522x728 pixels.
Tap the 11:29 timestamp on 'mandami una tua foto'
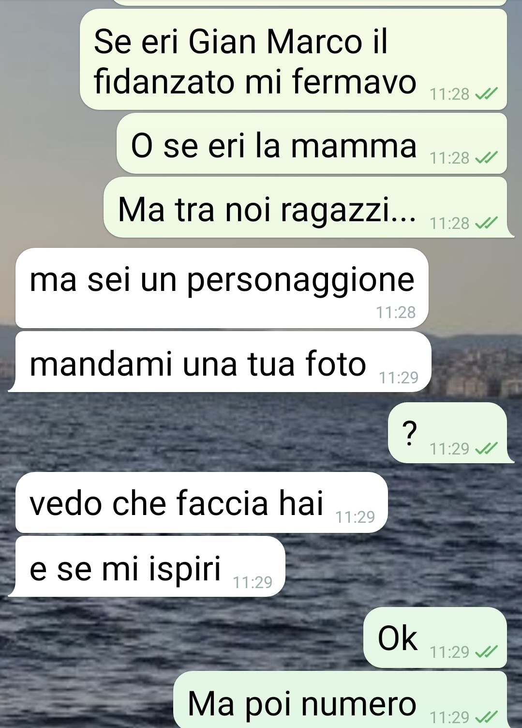point(399,378)
